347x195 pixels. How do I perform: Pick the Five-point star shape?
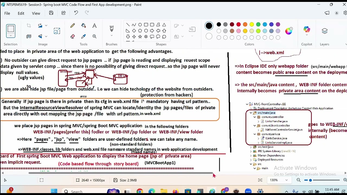[140, 37]
